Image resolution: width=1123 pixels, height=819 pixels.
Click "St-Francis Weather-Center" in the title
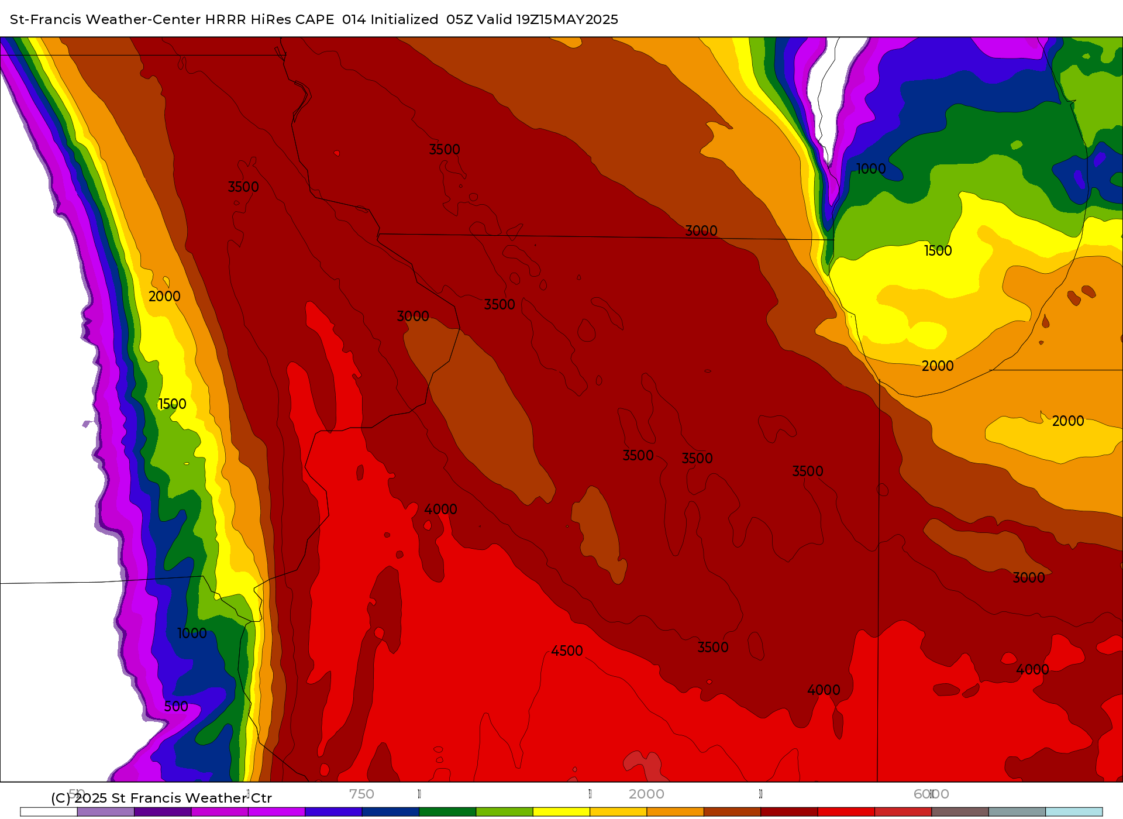click(105, 19)
